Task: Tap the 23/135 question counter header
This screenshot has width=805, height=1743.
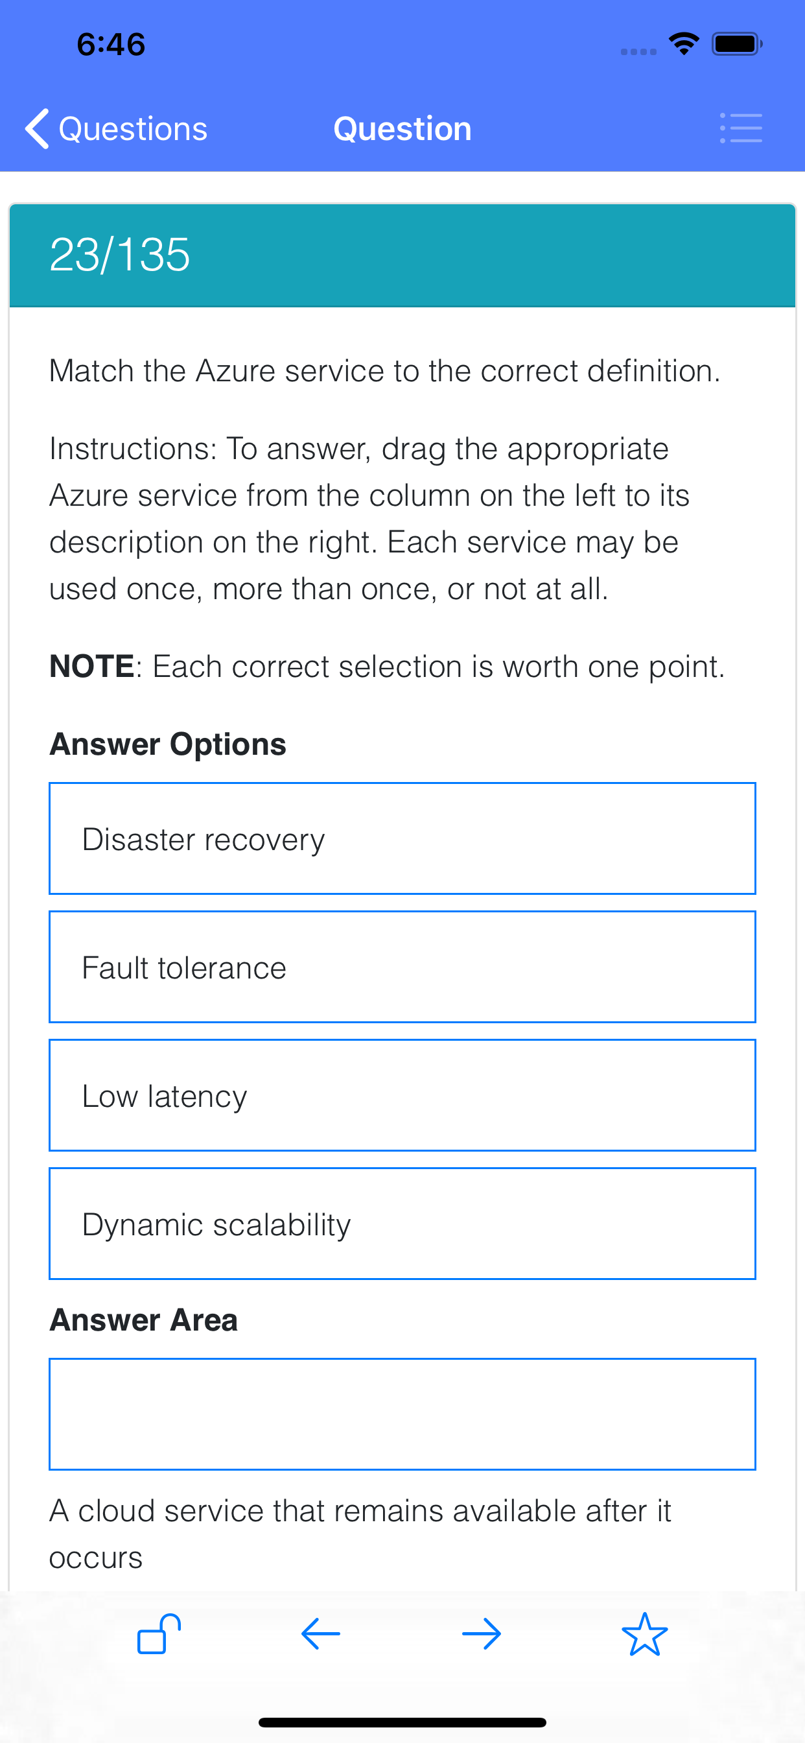Action: 402,255
